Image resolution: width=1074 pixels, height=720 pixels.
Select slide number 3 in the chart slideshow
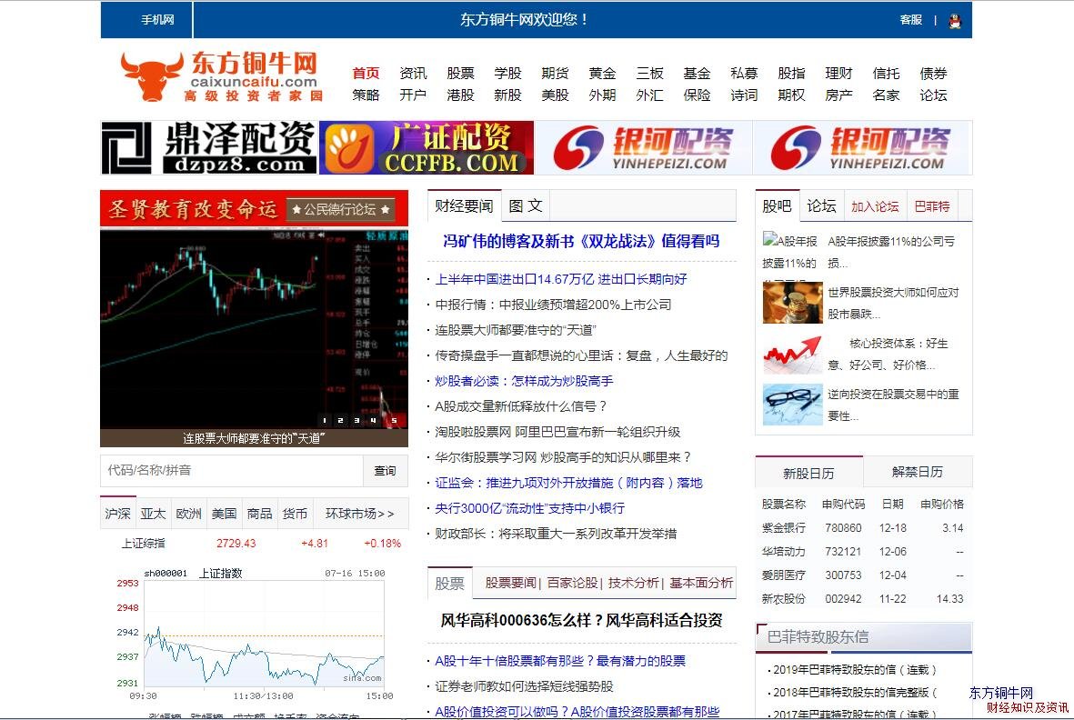point(356,420)
